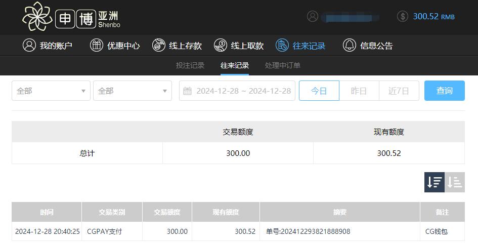Click the 2024-12-28 20:40:25 timestamp cell

pos(47,231)
